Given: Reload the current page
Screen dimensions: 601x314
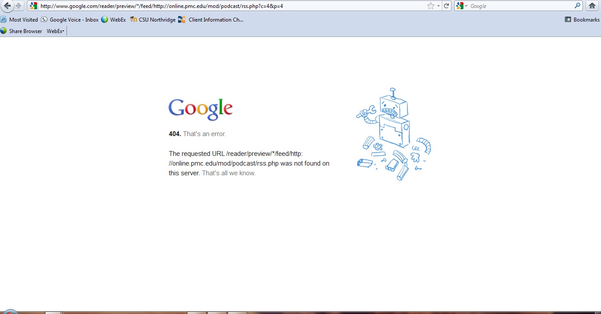Looking at the screenshot, I should [x=447, y=6].
